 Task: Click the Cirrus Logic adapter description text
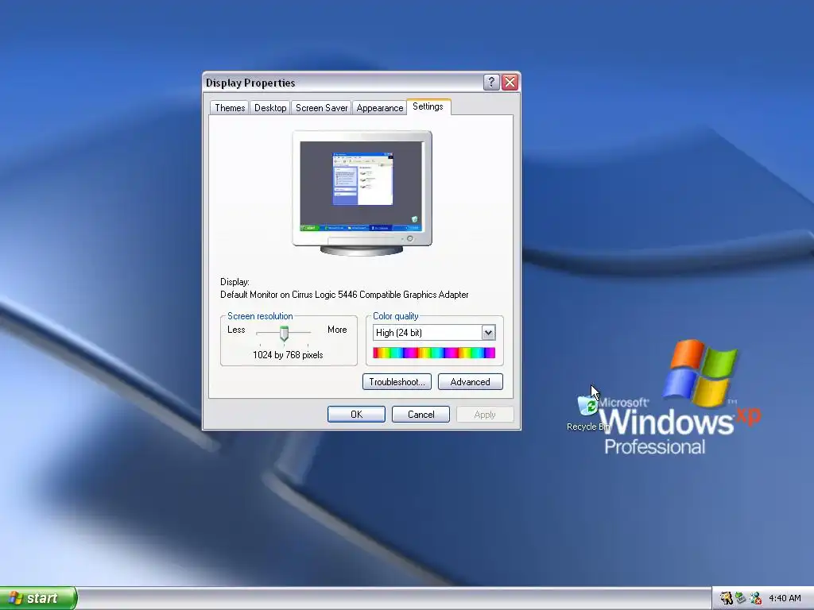[344, 295]
